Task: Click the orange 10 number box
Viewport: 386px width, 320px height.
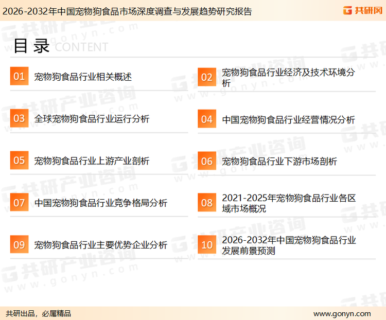Action: (207, 245)
